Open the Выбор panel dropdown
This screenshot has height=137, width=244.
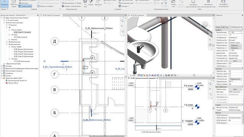coord(5,9)
